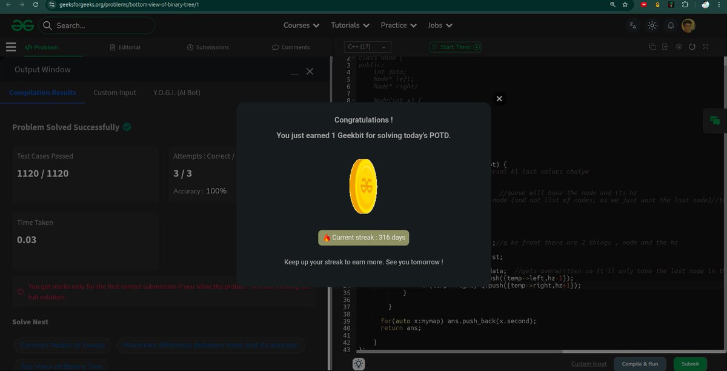Open the GeeksforGeeks profile avatar

688,25
